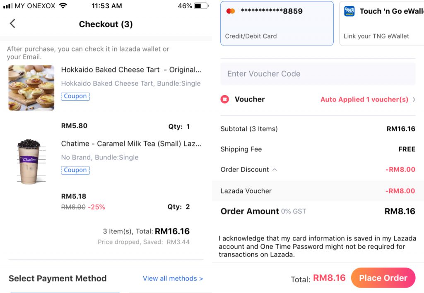The image size is (424, 293).
Task: Tap the Wi-Fi signal icon
Action: tap(63, 6)
